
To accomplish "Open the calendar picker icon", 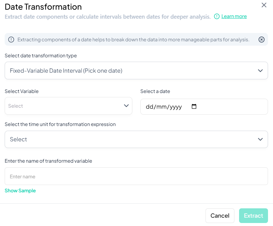I will [x=194, y=107].
